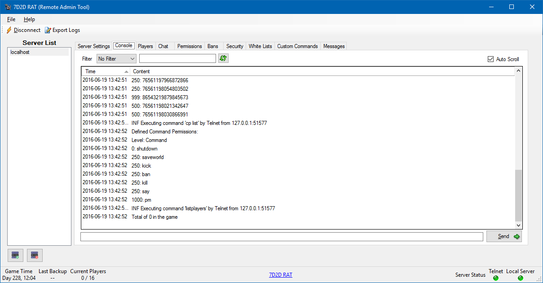Click the console log vertical scrollbar thumb
The width and height of the screenshot is (543, 283).
[519, 195]
